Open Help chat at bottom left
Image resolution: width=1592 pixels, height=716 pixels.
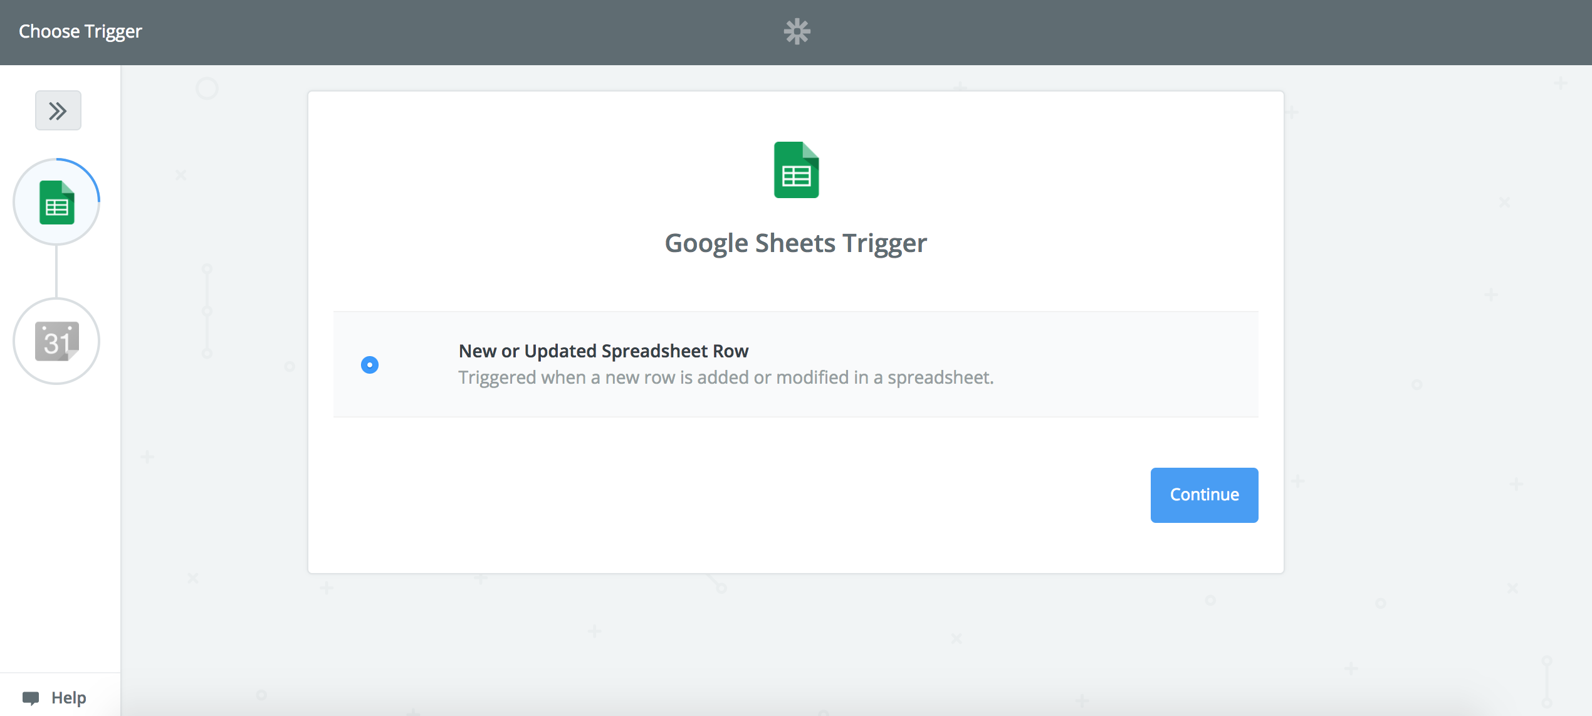(55, 698)
